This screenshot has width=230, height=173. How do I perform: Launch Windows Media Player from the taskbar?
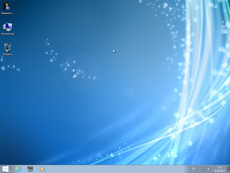point(42,169)
